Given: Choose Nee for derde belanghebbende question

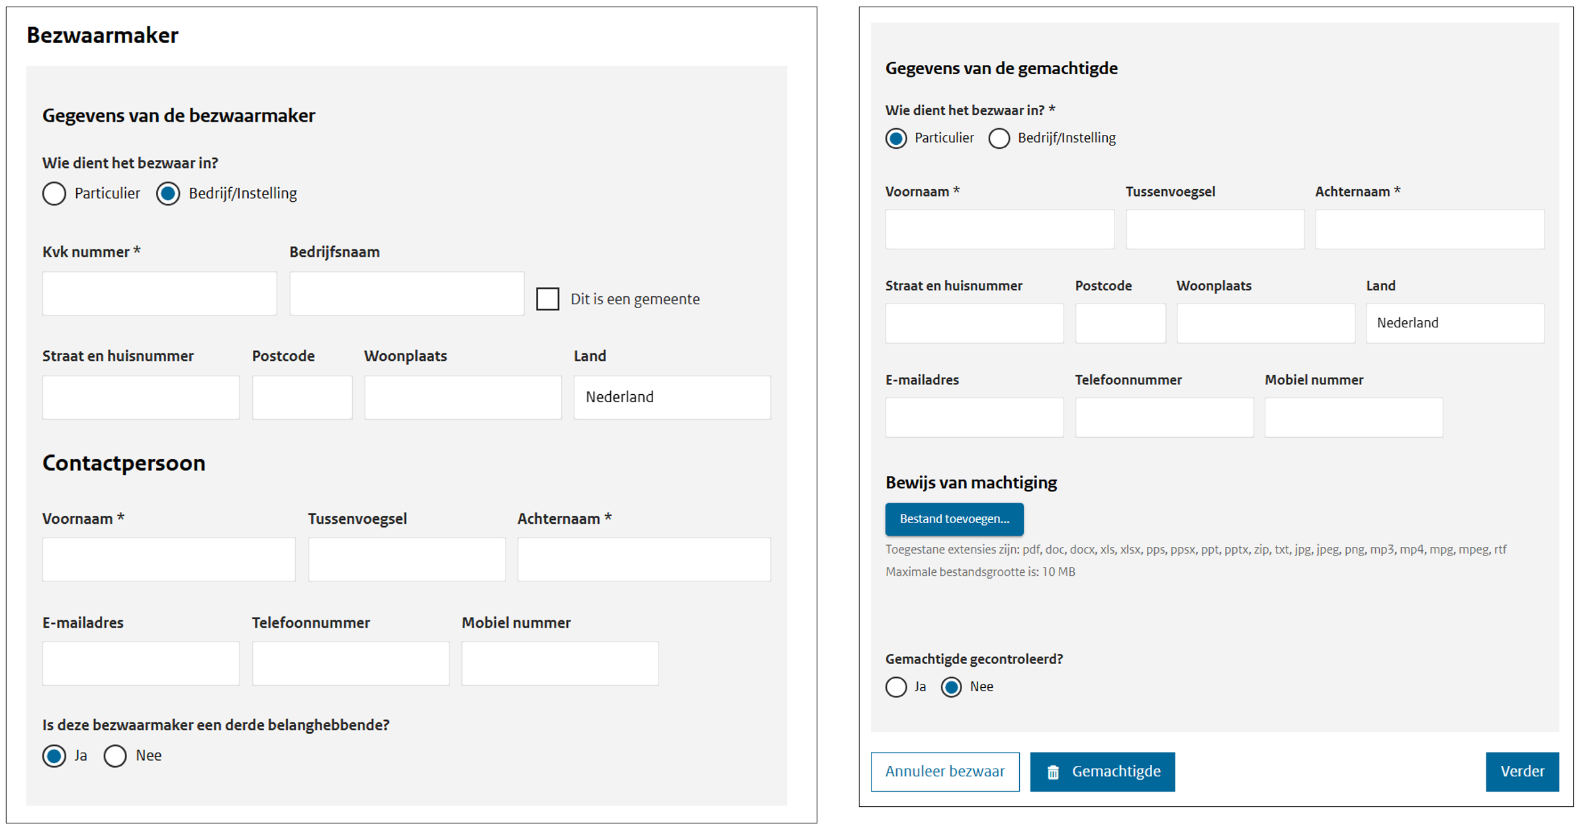Looking at the screenshot, I should [115, 756].
